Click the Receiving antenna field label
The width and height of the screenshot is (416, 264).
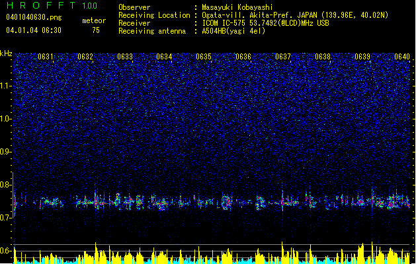[152, 31]
